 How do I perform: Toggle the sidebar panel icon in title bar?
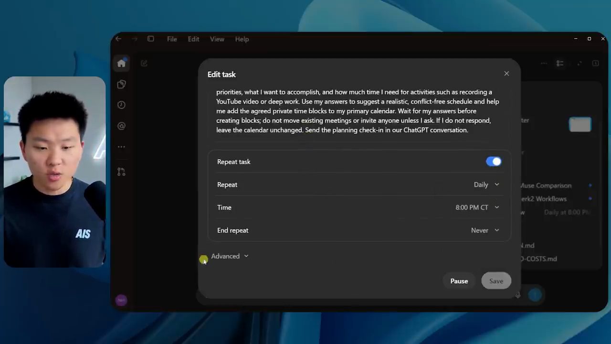[150, 39]
